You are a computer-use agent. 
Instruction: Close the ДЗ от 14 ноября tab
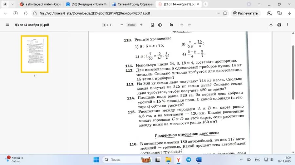(198, 4)
